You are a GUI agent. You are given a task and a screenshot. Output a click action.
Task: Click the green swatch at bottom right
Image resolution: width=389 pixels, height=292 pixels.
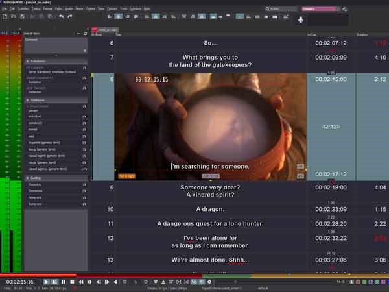point(364,282)
